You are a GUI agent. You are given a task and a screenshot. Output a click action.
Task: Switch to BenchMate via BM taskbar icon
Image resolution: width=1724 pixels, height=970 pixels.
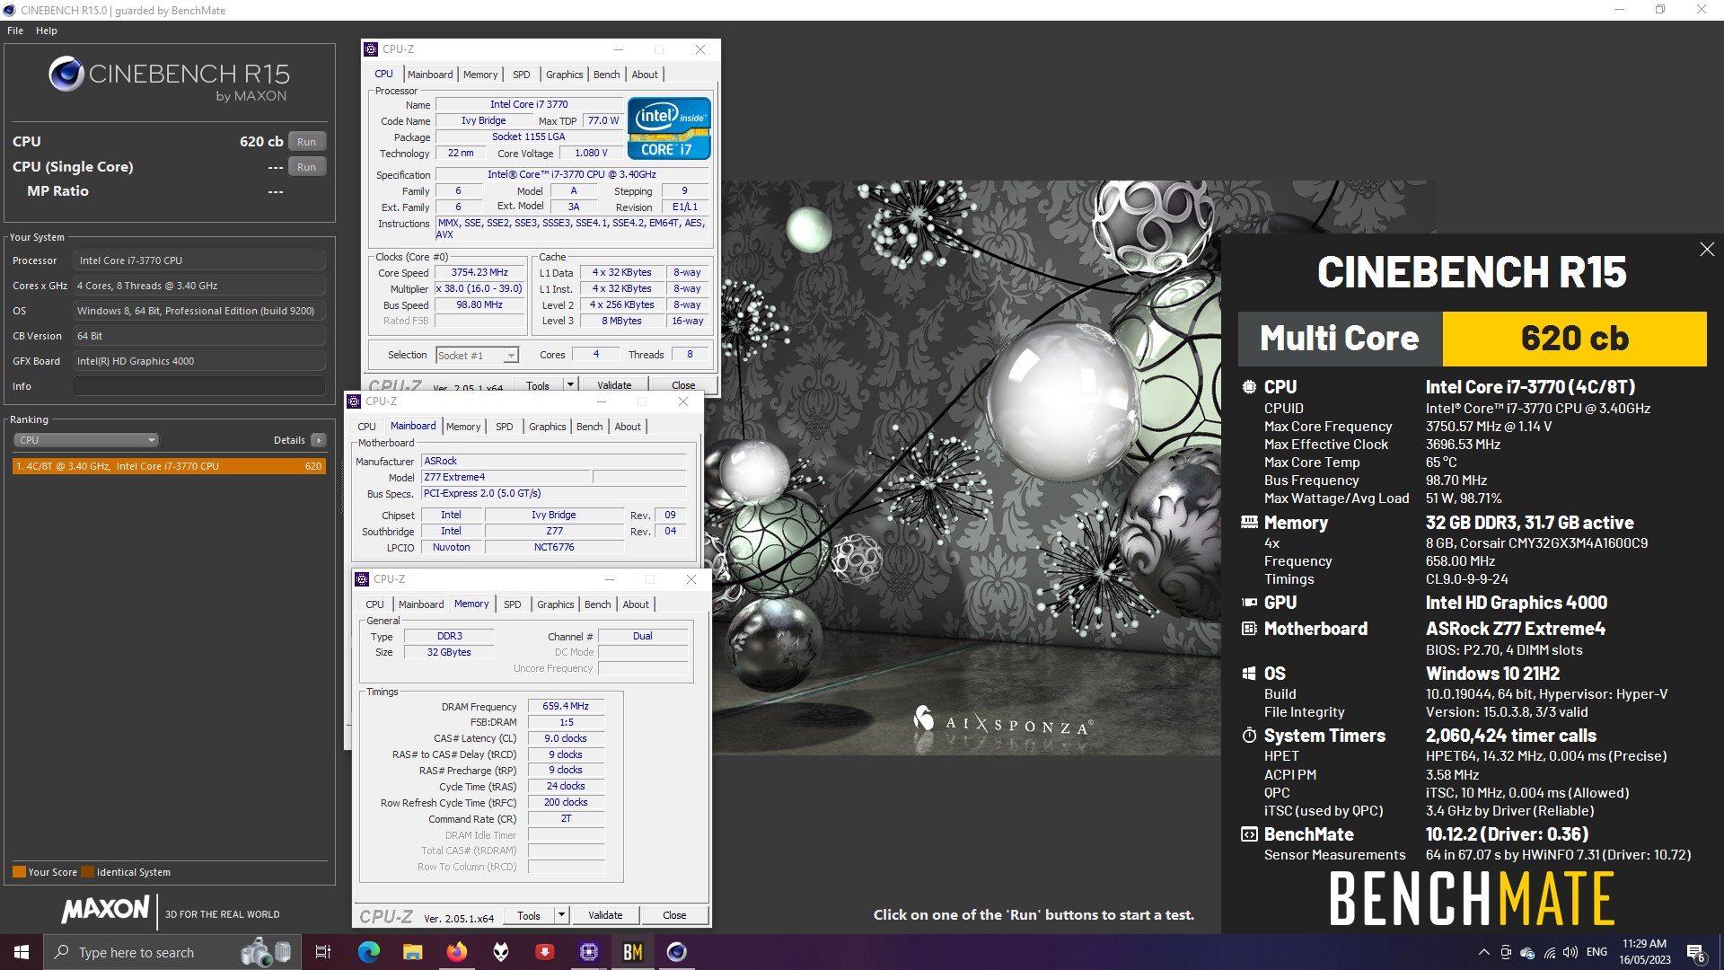pos(633,952)
